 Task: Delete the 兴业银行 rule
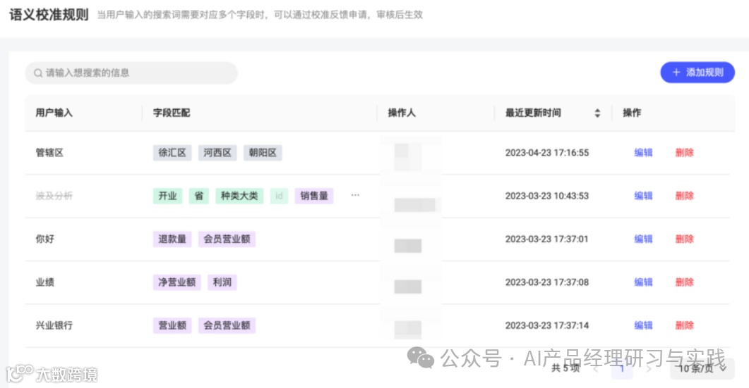[x=684, y=325]
